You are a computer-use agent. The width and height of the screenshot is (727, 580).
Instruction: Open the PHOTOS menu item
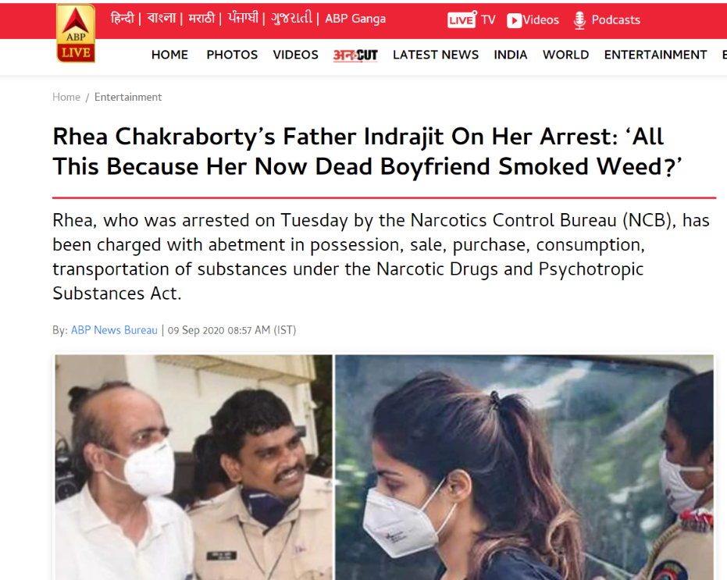click(232, 55)
